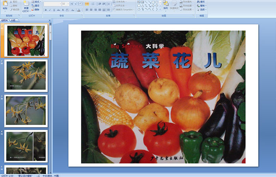Toggle Strikethrough (abc) formatting

58,10
